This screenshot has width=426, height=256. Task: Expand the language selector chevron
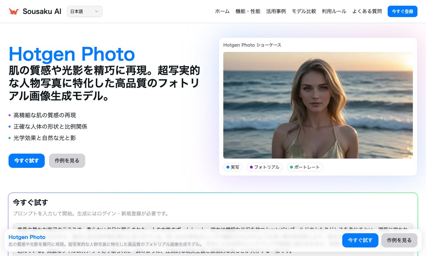point(96,11)
